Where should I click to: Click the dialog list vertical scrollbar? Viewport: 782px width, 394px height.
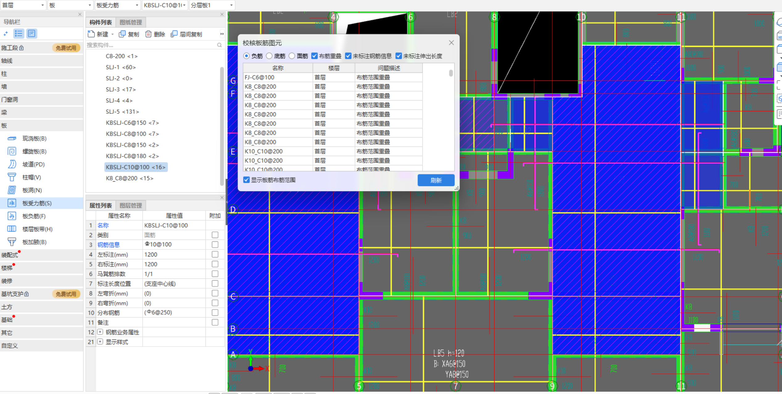point(451,73)
